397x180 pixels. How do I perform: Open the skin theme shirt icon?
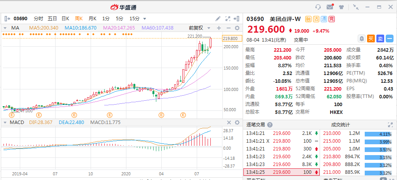pos(341,7)
